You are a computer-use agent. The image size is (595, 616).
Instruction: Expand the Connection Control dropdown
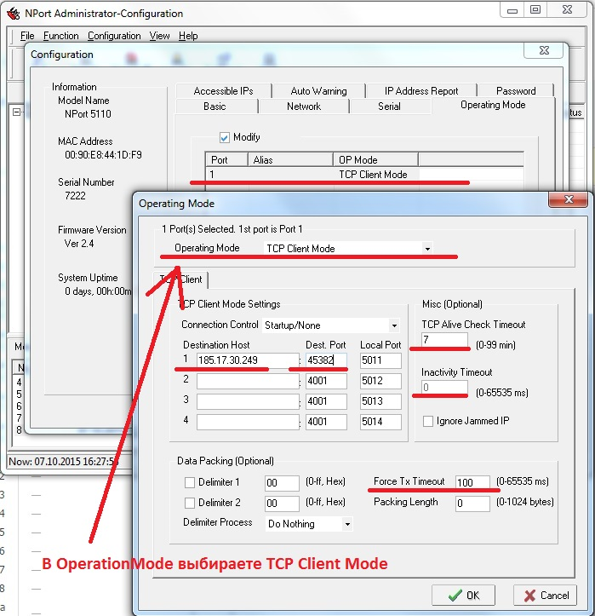click(x=393, y=325)
